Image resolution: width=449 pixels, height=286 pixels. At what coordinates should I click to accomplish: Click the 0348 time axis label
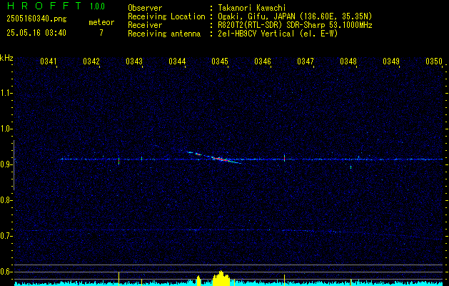[x=348, y=61]
